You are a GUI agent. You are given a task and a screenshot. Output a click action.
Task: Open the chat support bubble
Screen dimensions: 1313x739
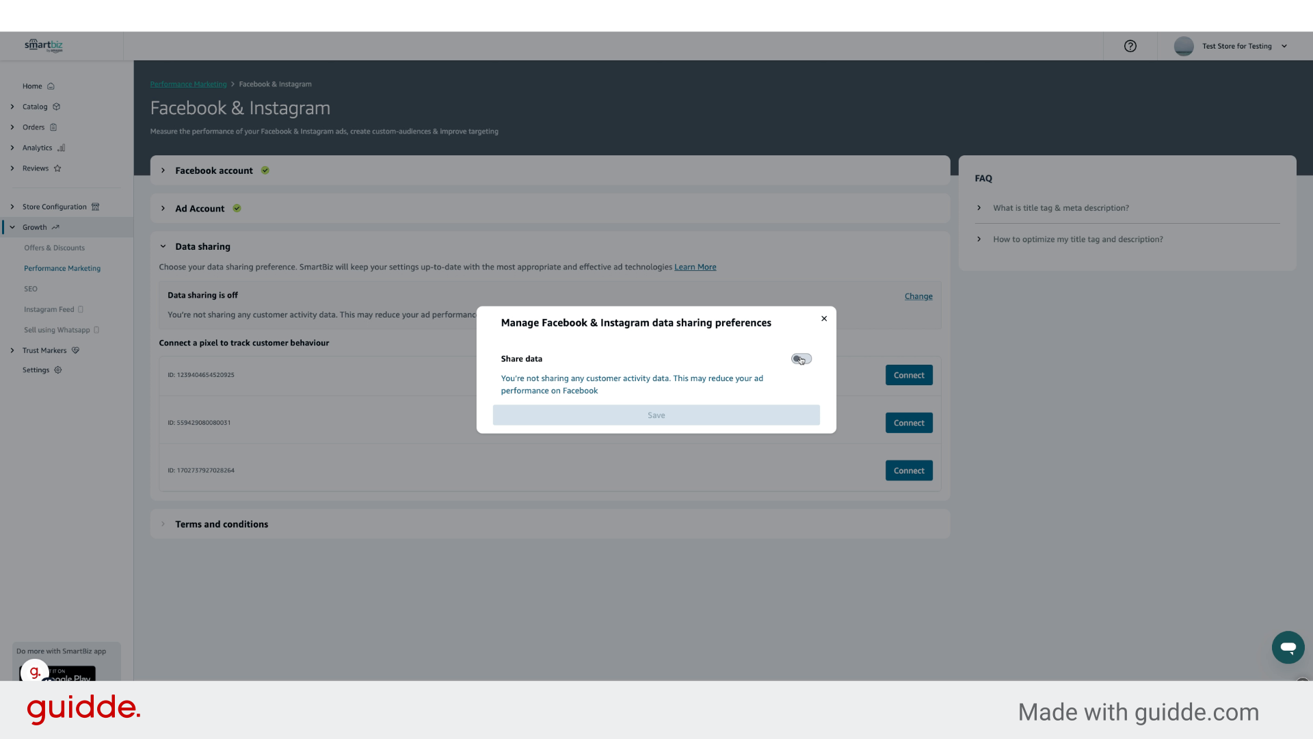pos(1288,647)
